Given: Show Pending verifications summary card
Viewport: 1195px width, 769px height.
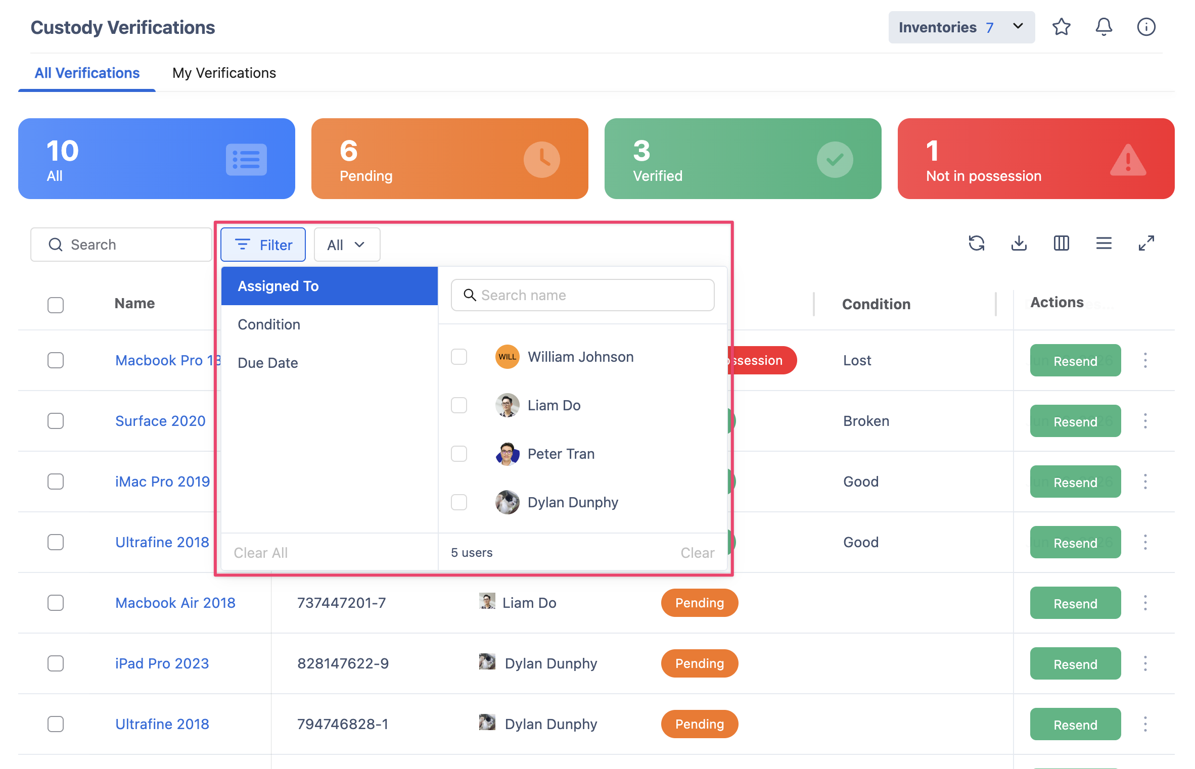Looking at the screenshot, I should coord(450,159).
